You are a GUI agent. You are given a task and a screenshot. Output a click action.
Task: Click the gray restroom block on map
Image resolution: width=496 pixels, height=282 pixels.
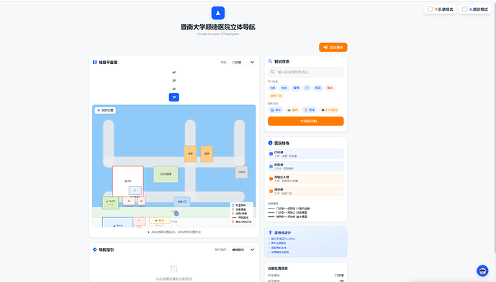coord(242,172)
